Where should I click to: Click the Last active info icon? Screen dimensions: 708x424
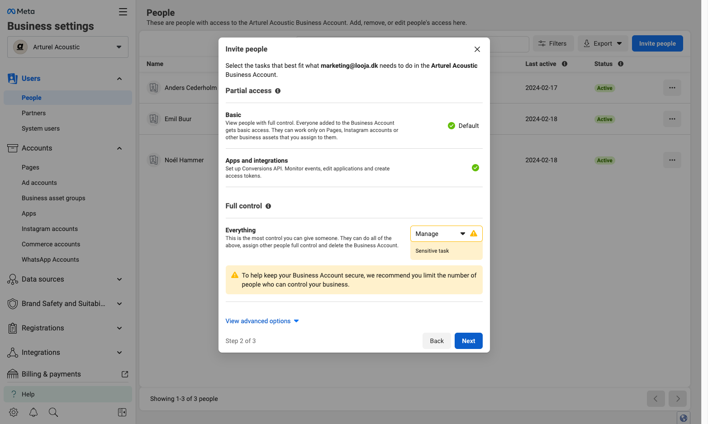point(565,64)
